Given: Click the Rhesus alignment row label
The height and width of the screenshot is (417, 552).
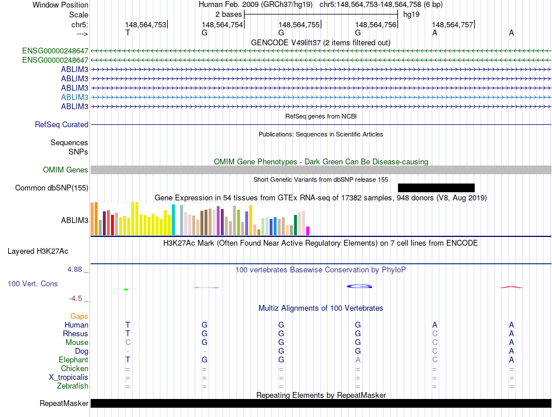Looking at the screenshot, I should 76,333.
